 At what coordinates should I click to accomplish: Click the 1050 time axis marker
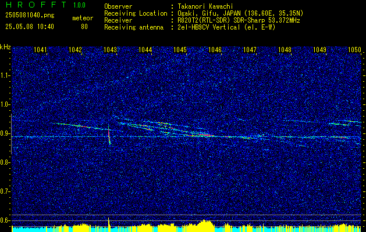point(354,50)
